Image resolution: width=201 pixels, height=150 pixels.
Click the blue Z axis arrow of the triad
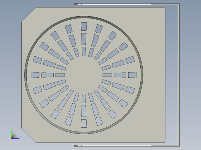pos(15,138)
